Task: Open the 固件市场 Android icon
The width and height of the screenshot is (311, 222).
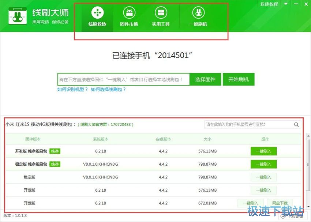Action: 129,12
